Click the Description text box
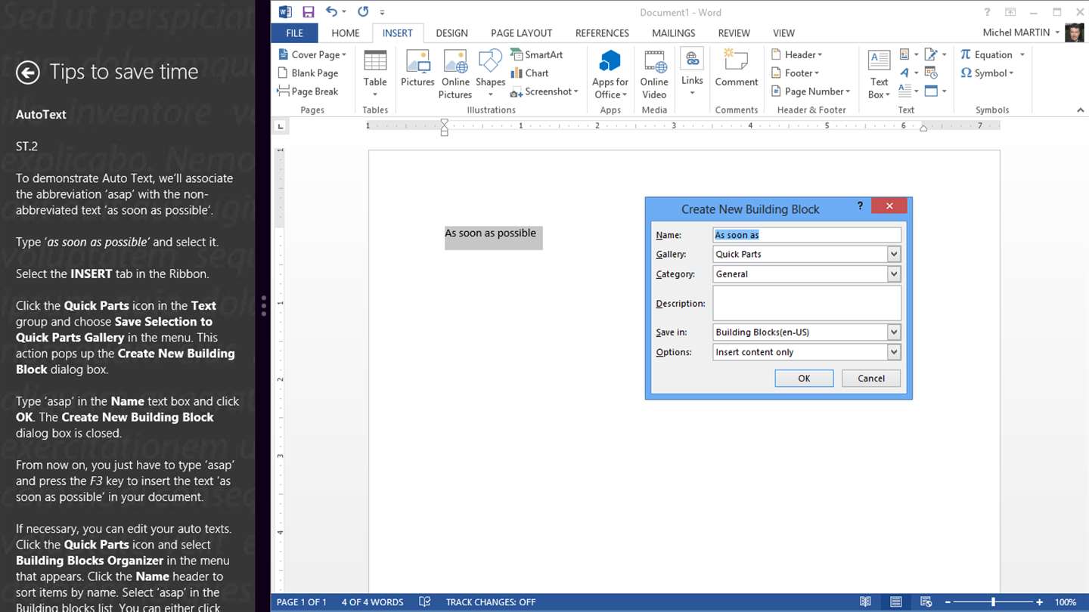The height and width of the screenshot is (612, 1089). pos(807,303)
